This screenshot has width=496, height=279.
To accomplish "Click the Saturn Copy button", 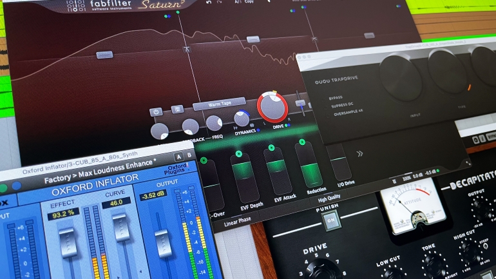I will (x=249, y=1).
